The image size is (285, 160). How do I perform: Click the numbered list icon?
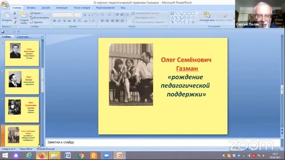pyautogui.click(x=110, y=15)
